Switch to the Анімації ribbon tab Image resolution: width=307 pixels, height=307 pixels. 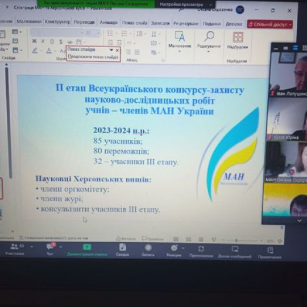coord(109,22)
